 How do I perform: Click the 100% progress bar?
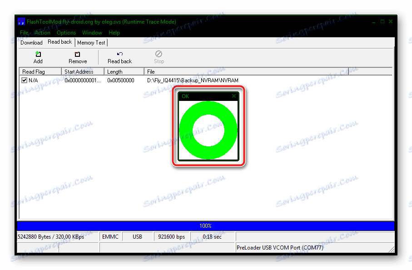[205, 225]
